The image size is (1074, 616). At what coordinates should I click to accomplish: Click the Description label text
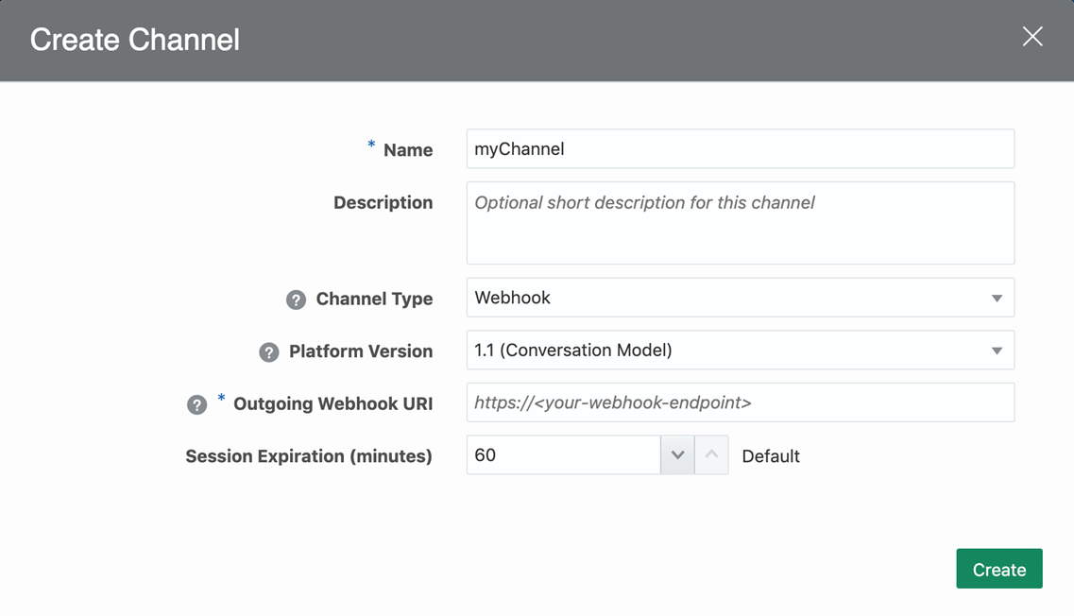pos(383,203)
